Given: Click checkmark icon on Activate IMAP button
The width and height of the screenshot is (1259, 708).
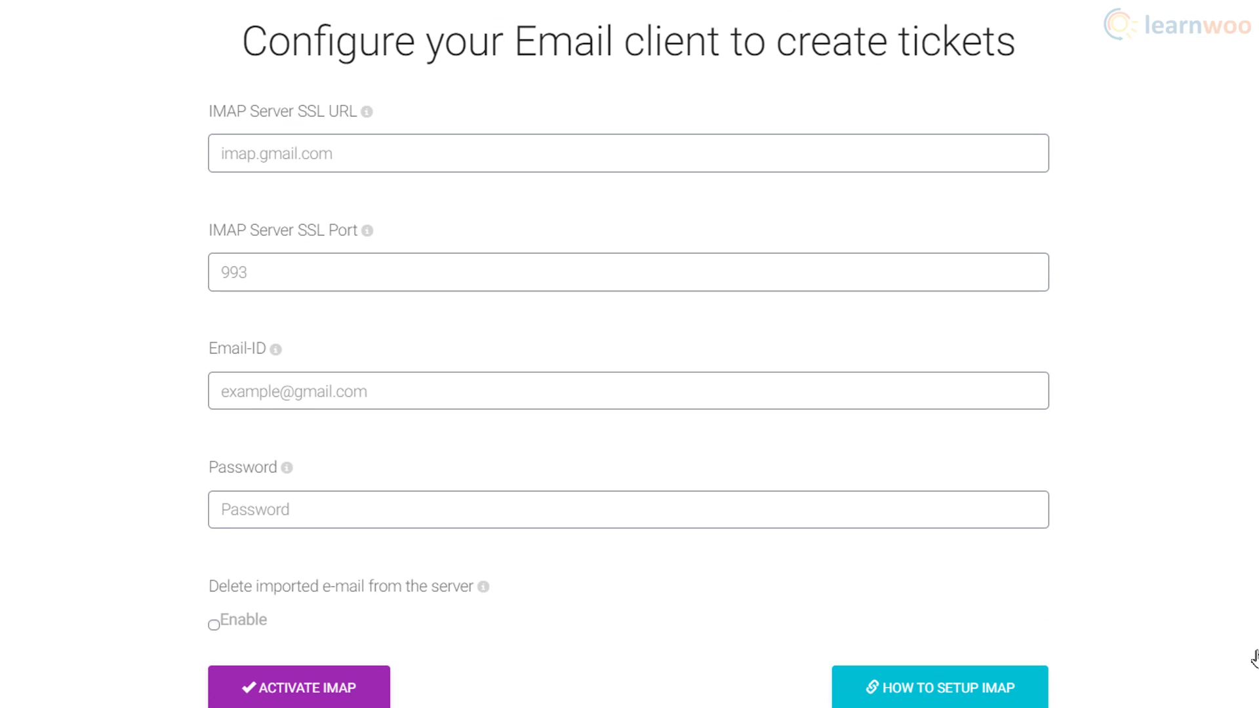Looking at the screenshot, I should point(249,688).
